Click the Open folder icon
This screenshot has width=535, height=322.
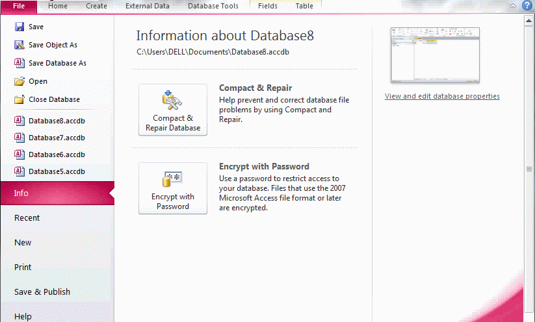click(20, 81)
